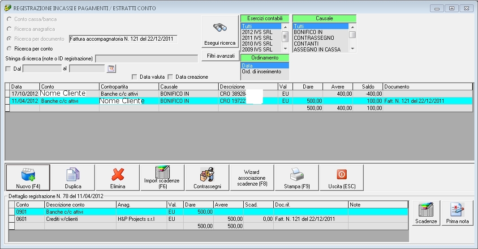The width and height of the screenshot is (478, 249).
Task: Click the Stampa (F9) printer icon
Action: (297, 175)
